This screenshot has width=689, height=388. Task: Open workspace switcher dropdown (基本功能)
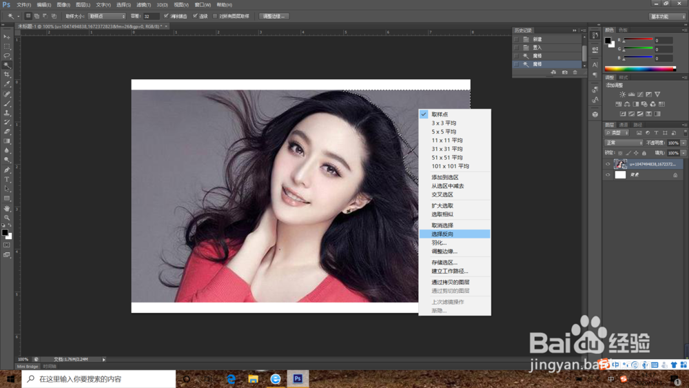point(668,17)
